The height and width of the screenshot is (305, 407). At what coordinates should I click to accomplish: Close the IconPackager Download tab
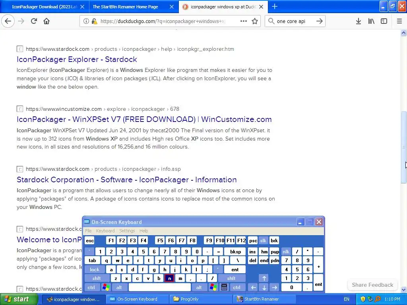click(82, 7)
